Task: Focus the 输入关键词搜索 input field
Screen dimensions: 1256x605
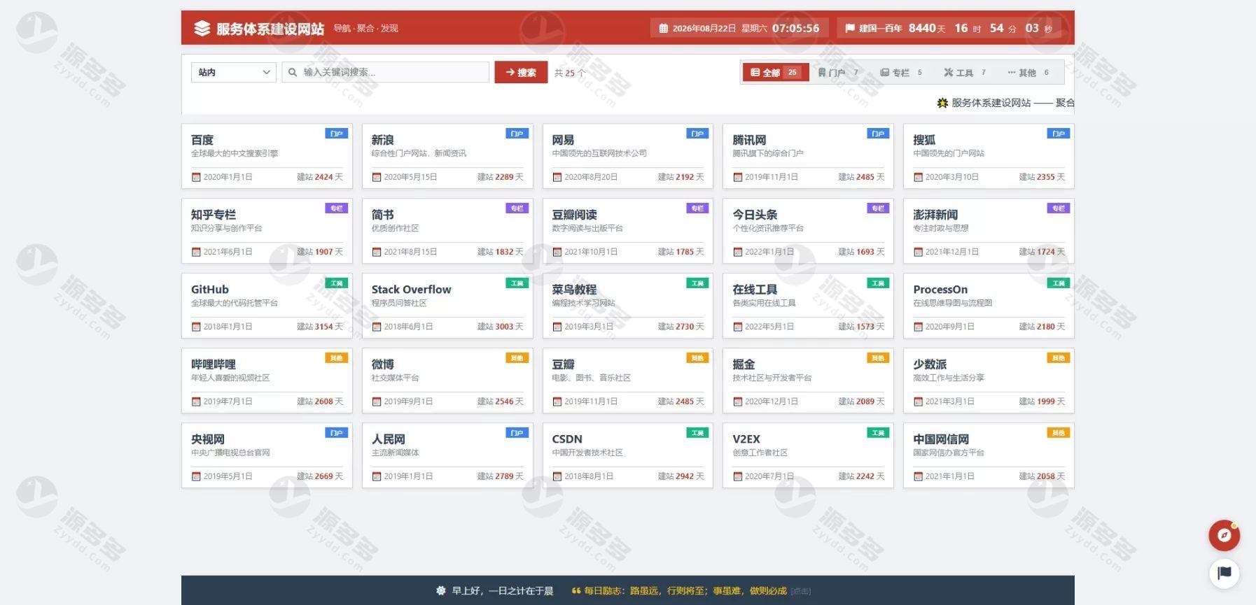Action: [385, 72]
